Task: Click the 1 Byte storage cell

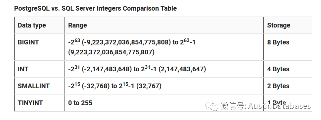Action: coord(288,103)
